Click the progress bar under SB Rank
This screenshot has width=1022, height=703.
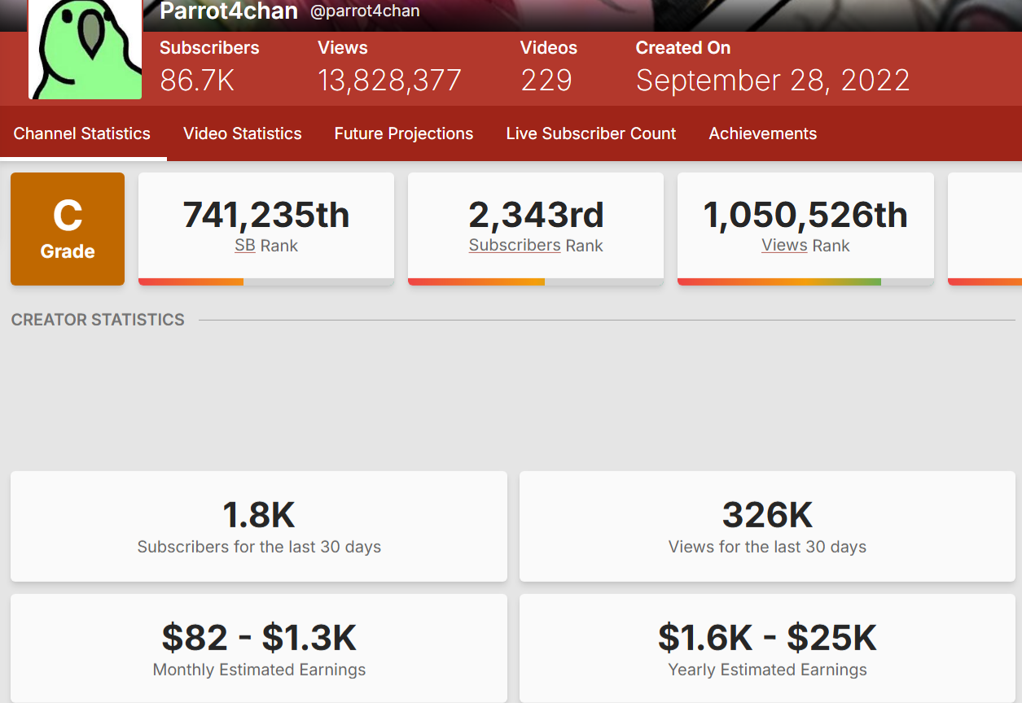tap(266, 282)
